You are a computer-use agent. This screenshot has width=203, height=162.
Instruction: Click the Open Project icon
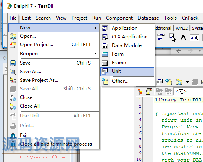(x=13, y=45)
